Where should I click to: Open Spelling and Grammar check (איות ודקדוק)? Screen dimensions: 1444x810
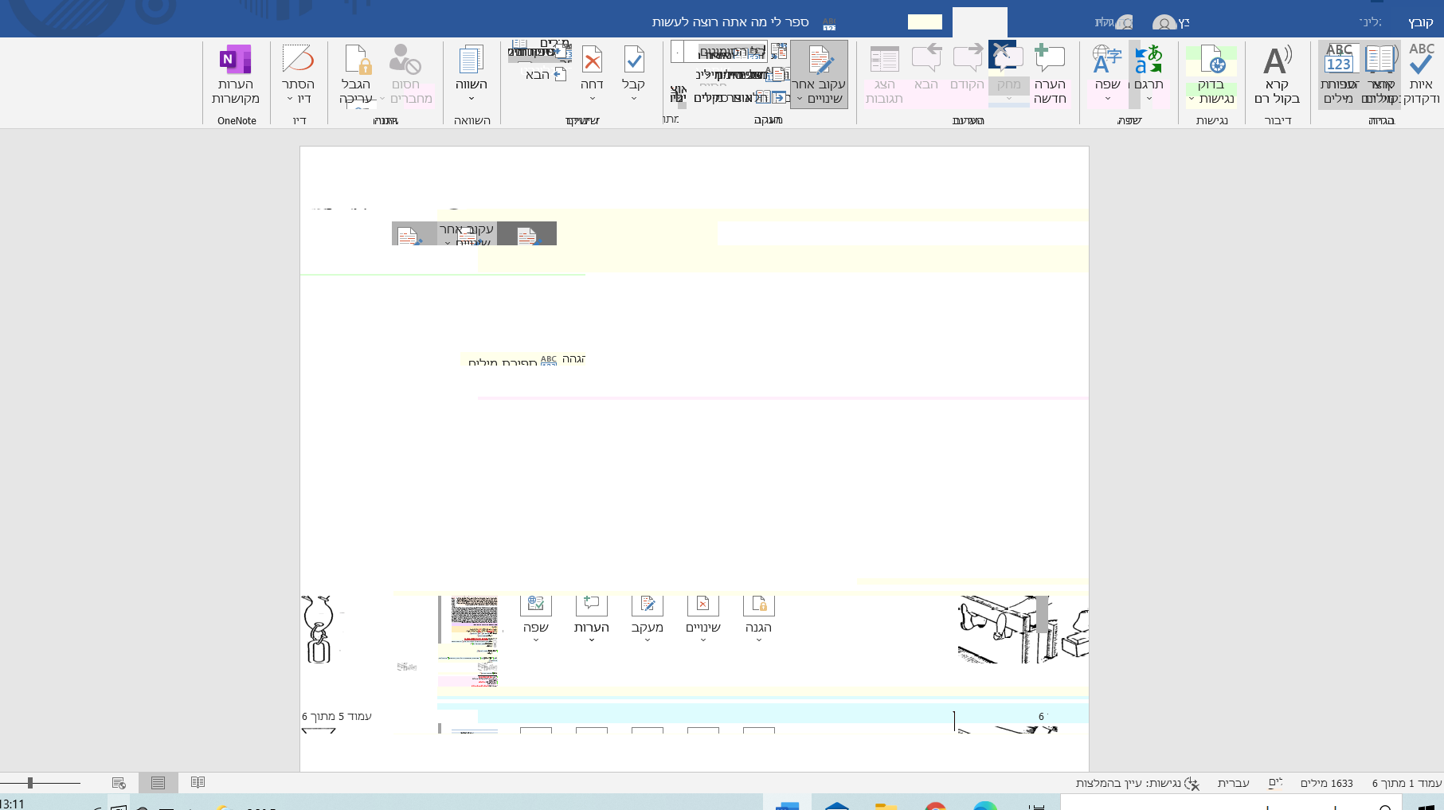pos(1422,74)
